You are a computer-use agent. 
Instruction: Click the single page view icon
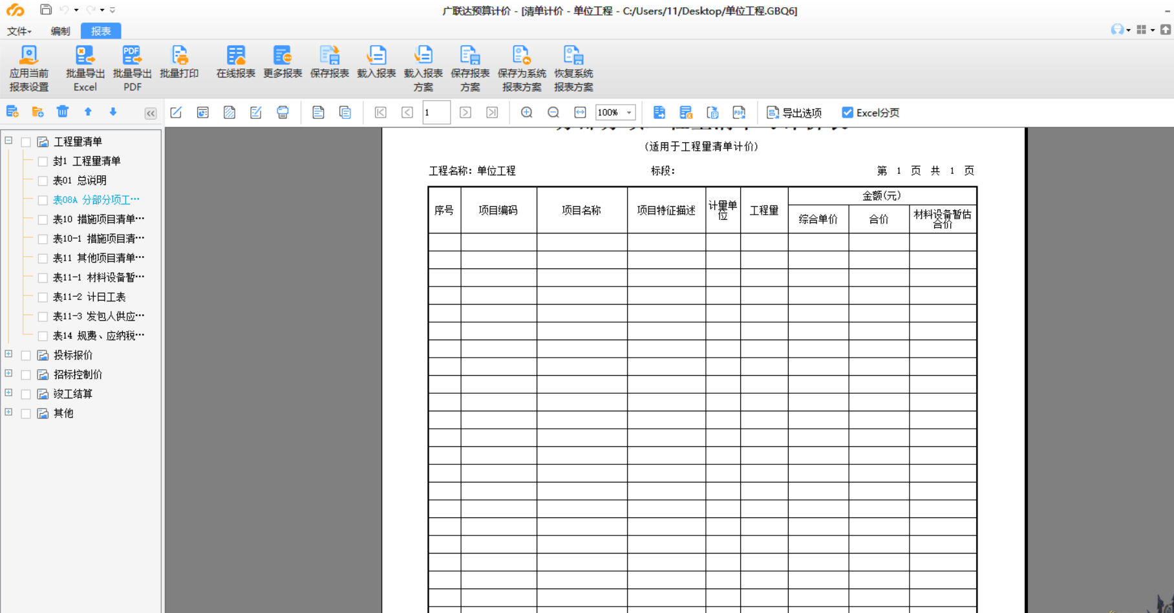(x=318, y=113)
